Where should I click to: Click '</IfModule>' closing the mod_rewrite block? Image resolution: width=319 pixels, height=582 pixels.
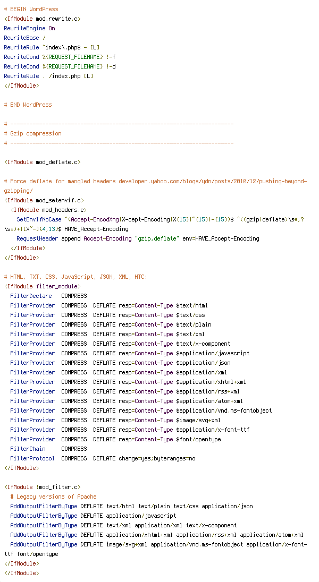coord(22,85)
